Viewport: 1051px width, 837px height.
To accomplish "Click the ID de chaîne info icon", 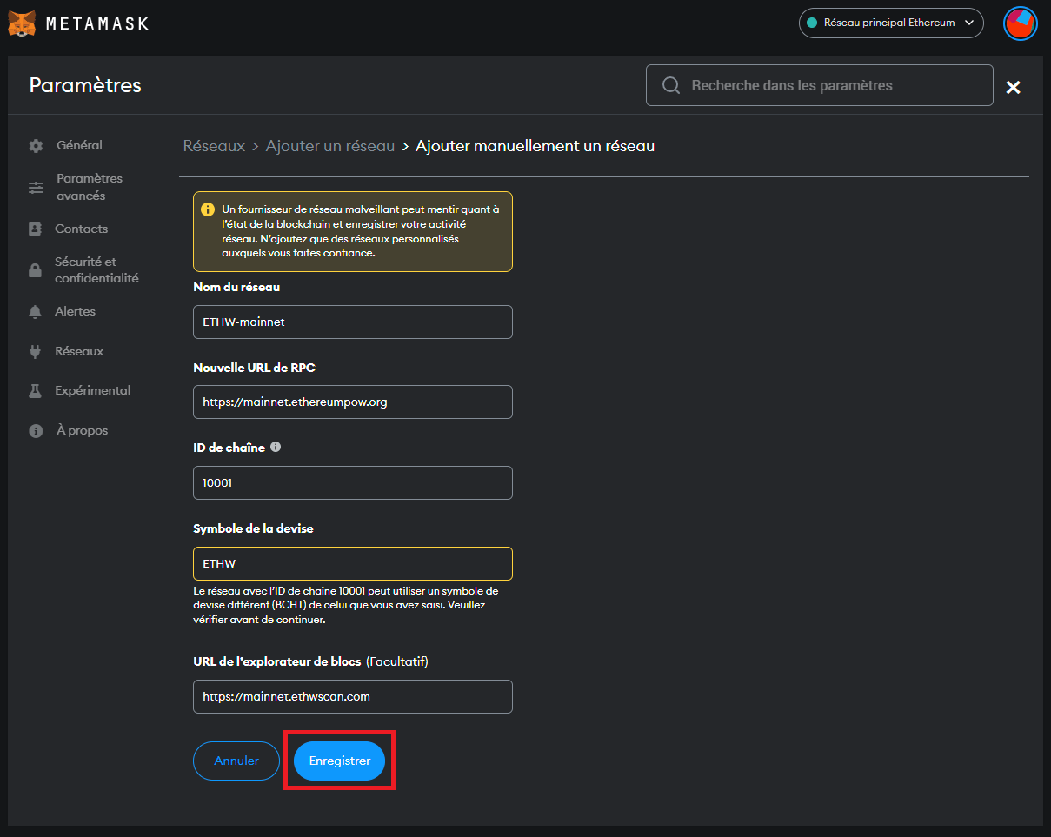I will 276,448.
